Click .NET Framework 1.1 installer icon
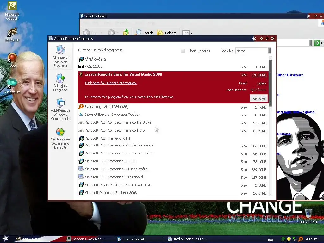324x243 pixels. coord(81,138)
